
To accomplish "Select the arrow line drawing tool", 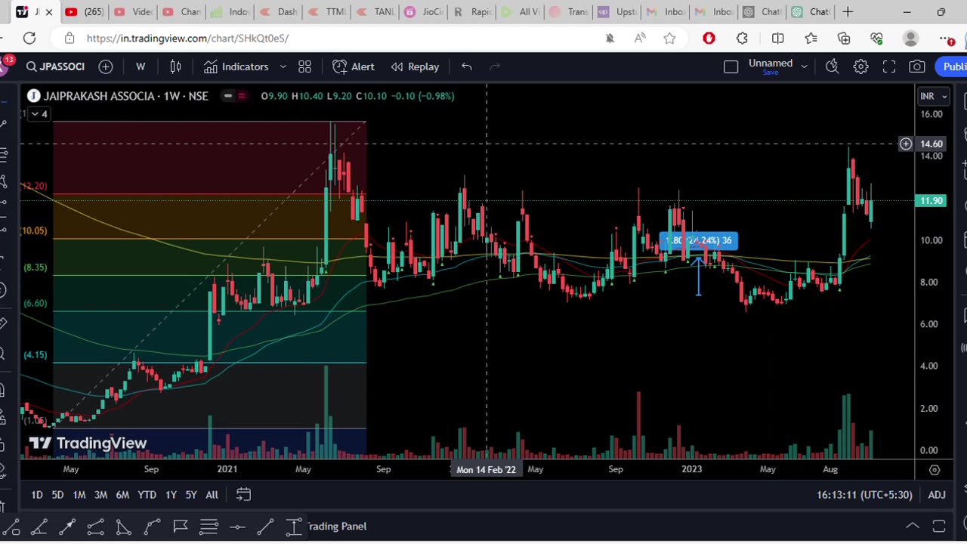I will click(x=67, y=527).
